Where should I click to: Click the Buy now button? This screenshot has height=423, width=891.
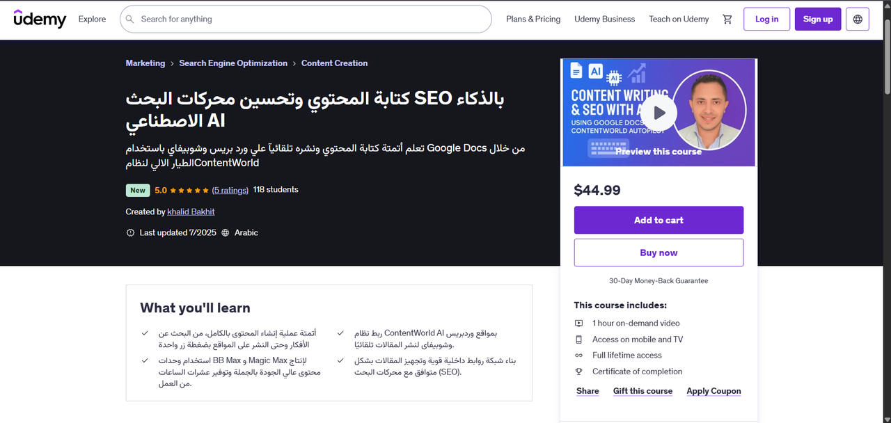point(659,253)
